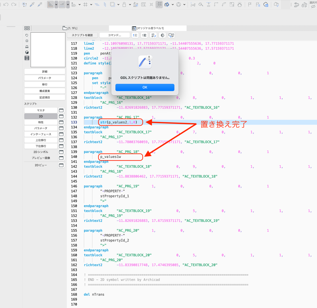Click the flag with list icon
317x308 pixels.
(x=258, y=4)
